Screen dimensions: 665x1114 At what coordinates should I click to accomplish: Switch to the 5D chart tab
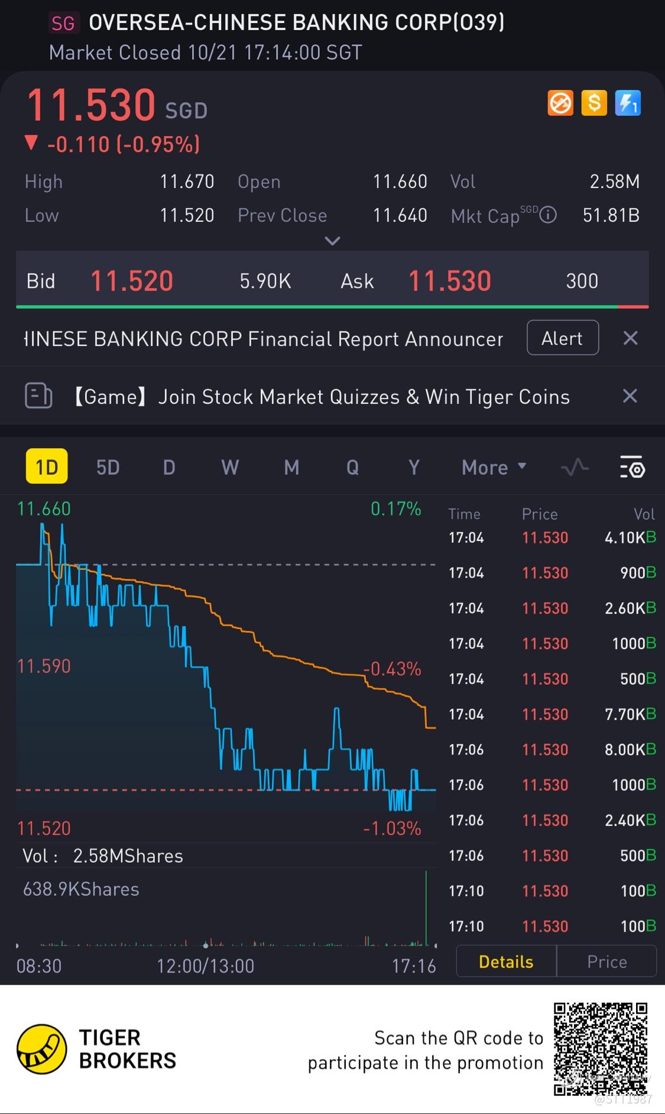tap(108, 468)
